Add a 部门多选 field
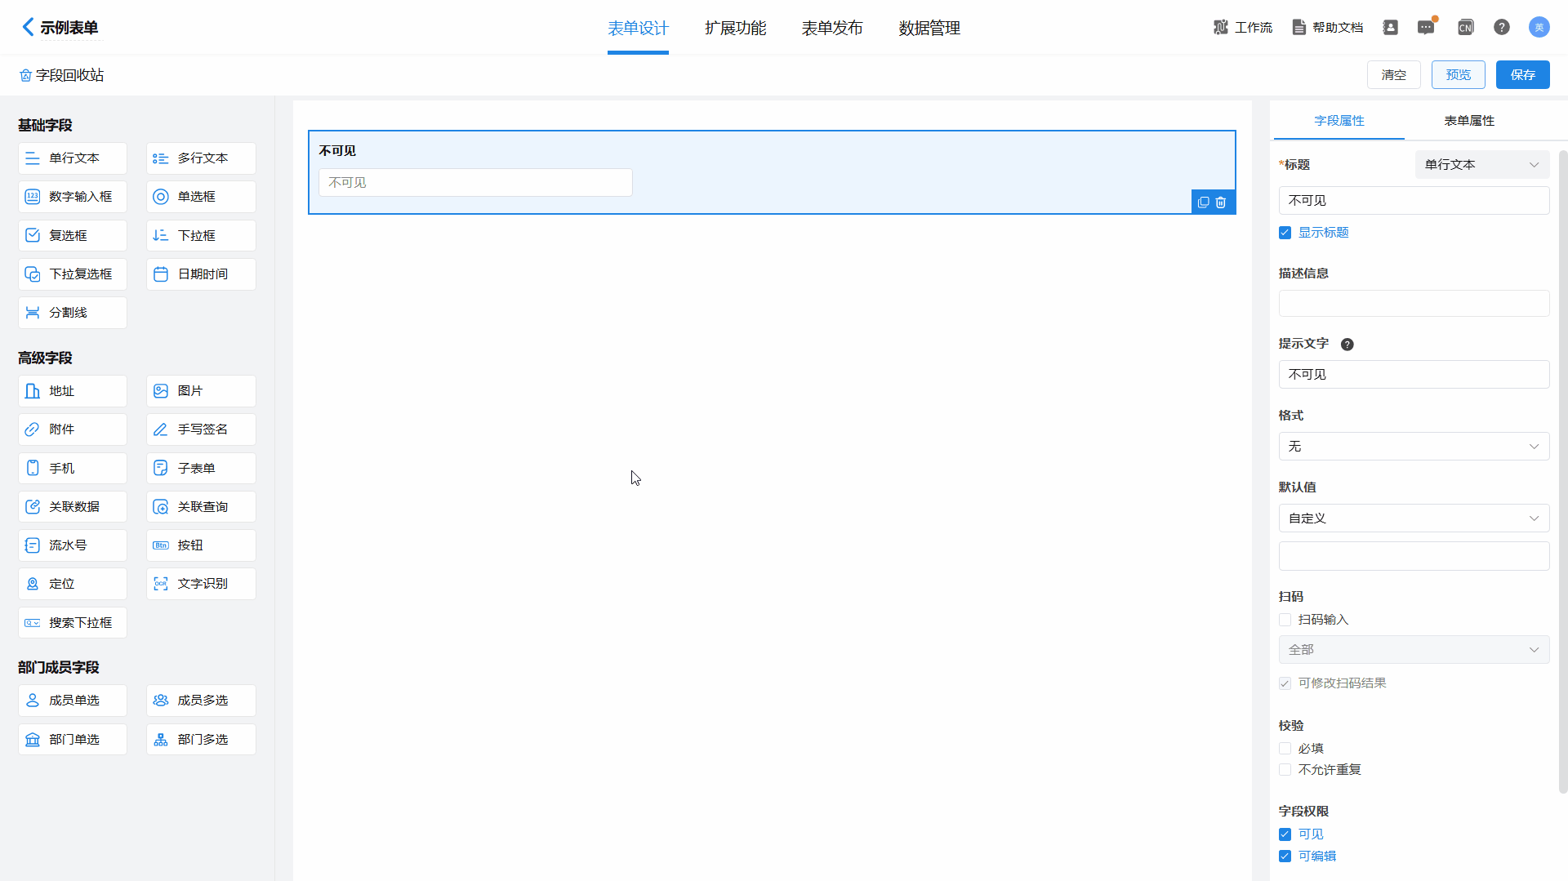The height and width of the screenshot is (881, 1568). coord(201,740)
